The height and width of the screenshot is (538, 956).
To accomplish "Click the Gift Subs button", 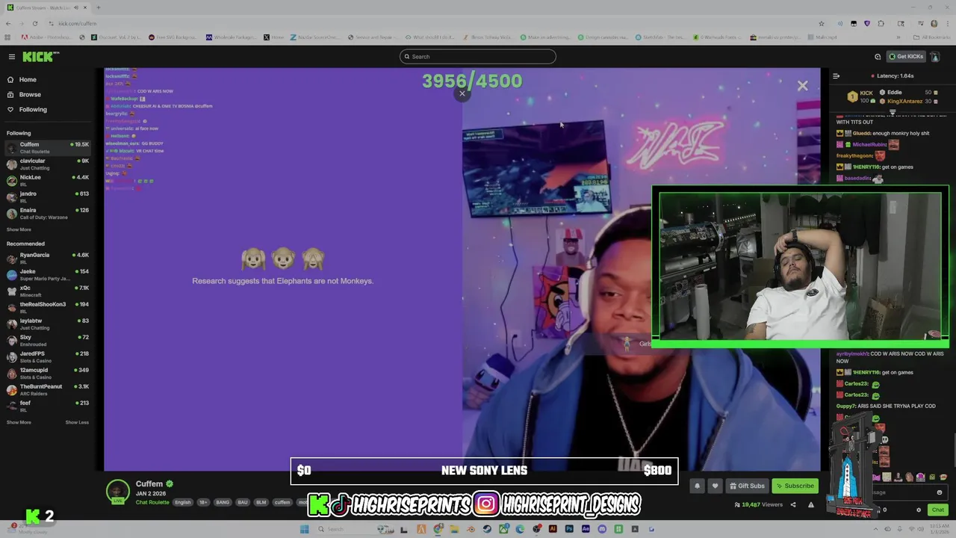I will 747,486.
